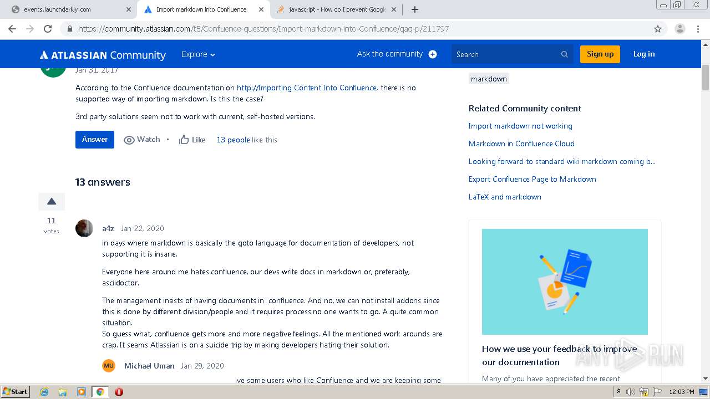Image resolution: width=710 pixels, height=399 pixels.
Task: Click the scrollbar down arrow
Action: [706, 378]
